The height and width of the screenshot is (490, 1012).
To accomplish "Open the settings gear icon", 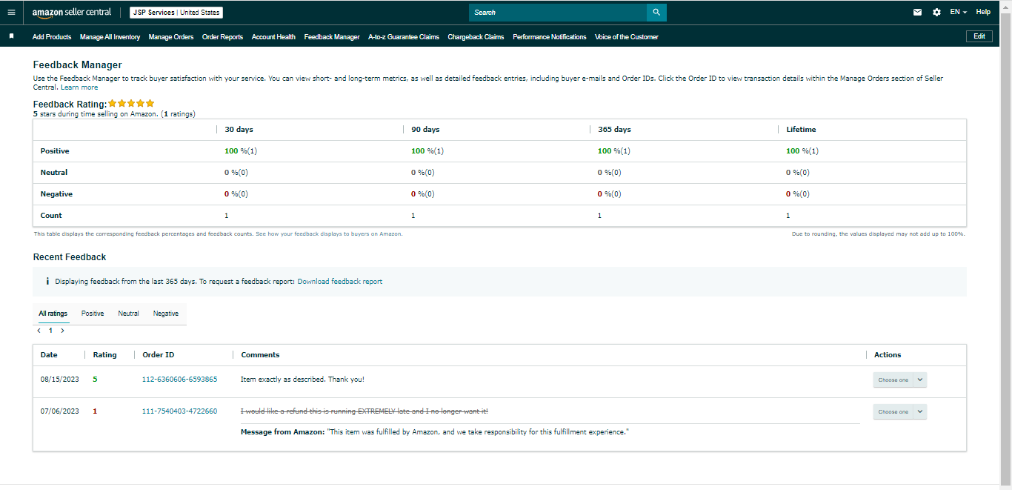I will coord(936,12).
